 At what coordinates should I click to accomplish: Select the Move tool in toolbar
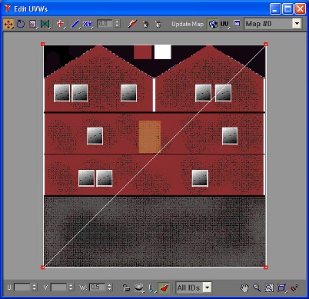tap(8, 25)
